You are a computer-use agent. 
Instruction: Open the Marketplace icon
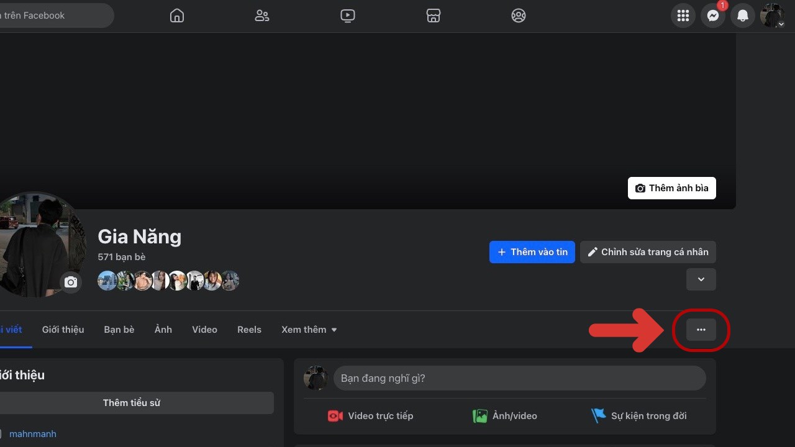click(434, 16)
